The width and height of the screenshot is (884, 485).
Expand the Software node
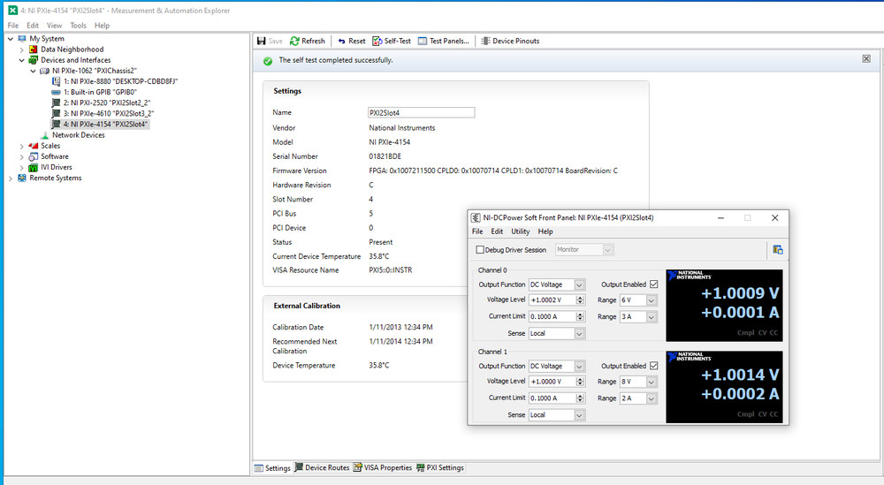[21, 156]
